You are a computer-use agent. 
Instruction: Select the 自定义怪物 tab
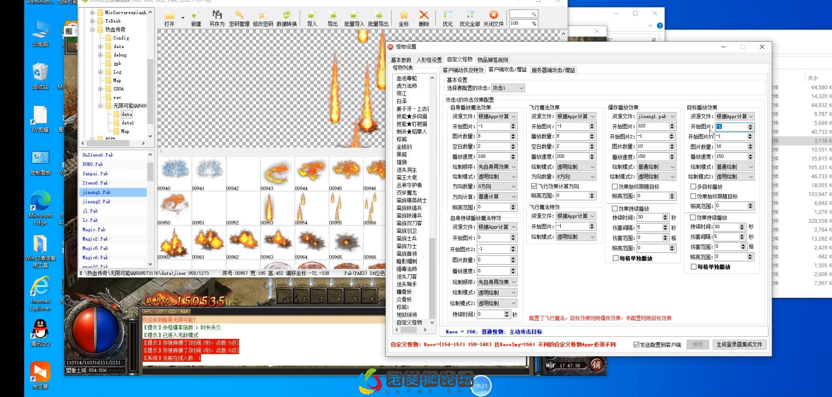pos(460,59)
